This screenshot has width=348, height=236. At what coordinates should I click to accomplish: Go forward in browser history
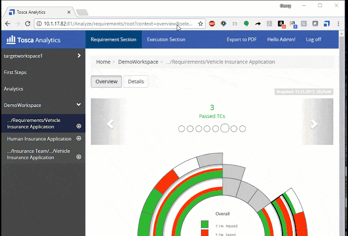[x=18, y=24]
